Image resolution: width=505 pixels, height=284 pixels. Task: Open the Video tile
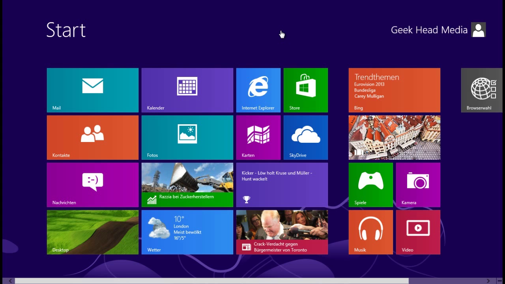[x=418, y=232]
